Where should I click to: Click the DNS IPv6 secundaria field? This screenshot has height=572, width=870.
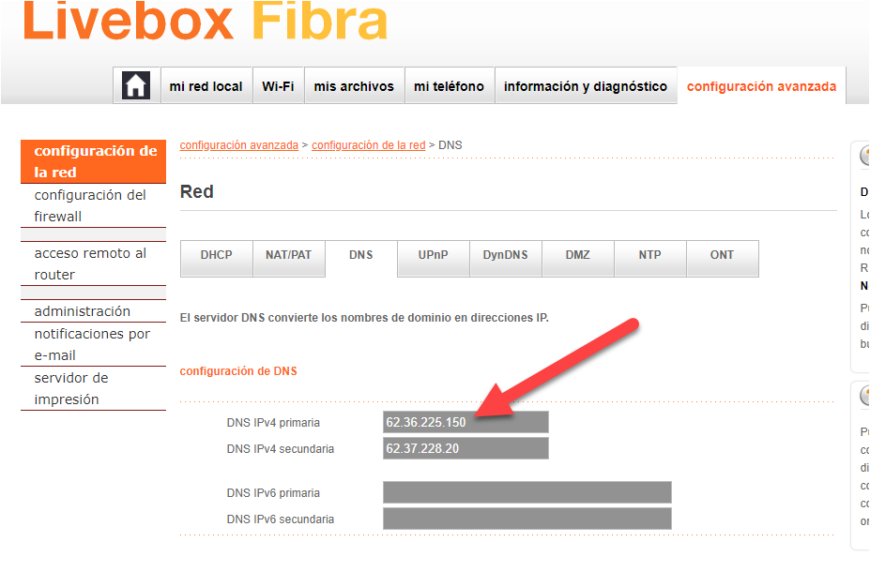[527, 519]
